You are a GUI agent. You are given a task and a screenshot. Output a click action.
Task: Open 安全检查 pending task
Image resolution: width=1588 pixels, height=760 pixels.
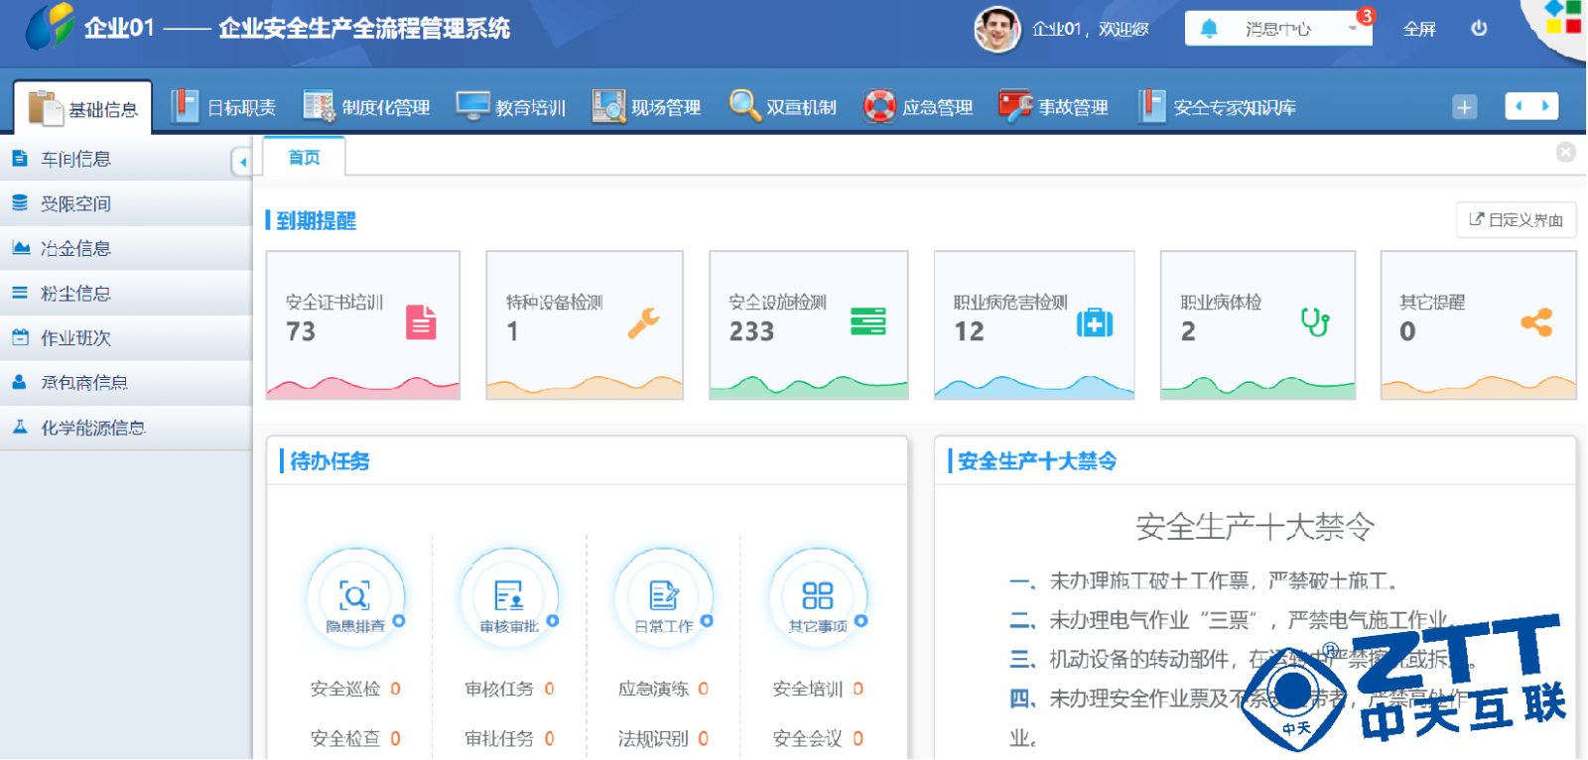[355, 738]
